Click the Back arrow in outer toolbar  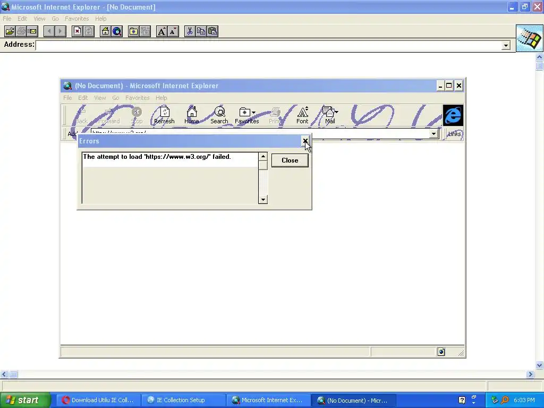[49, 31]
